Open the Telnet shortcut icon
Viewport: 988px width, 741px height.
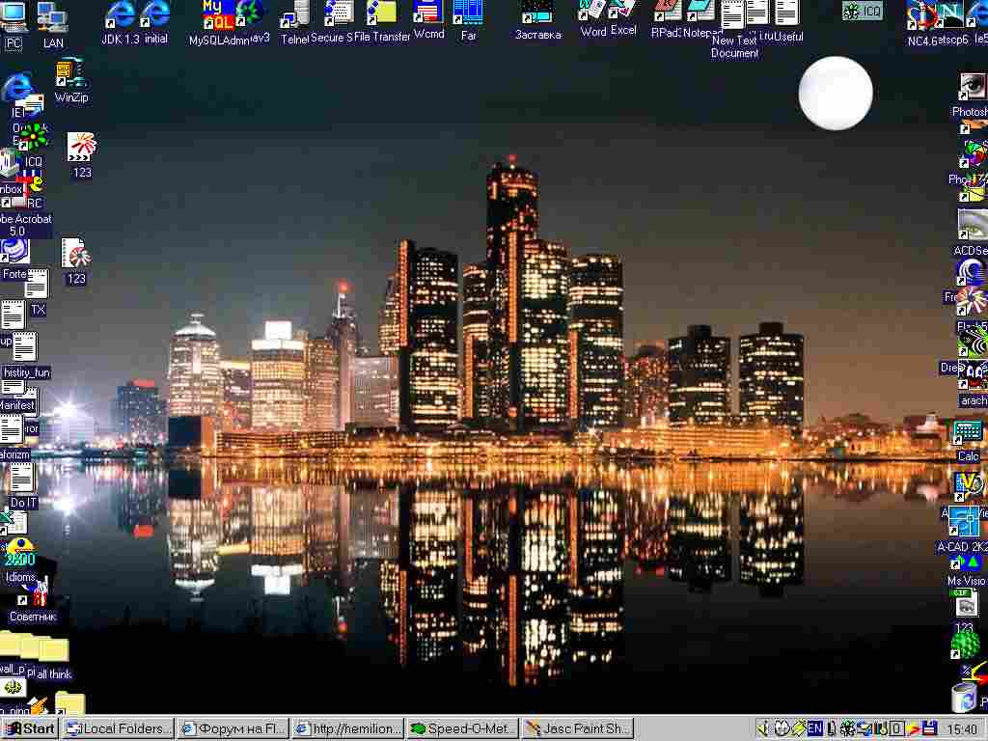click(x=294, y=21)
